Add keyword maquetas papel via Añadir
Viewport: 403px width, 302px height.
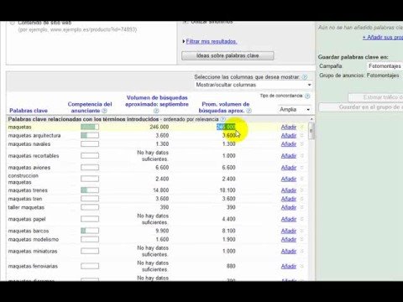pos(289,219)
